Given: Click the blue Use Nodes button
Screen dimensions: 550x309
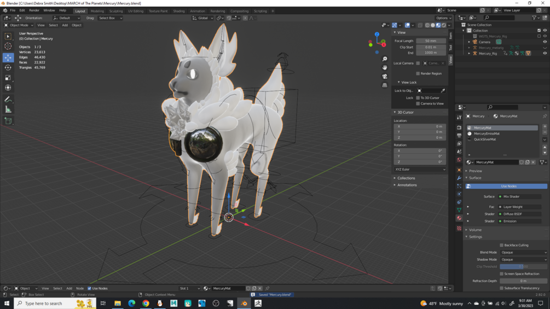Looking at the screenshot, I should 506,186.
